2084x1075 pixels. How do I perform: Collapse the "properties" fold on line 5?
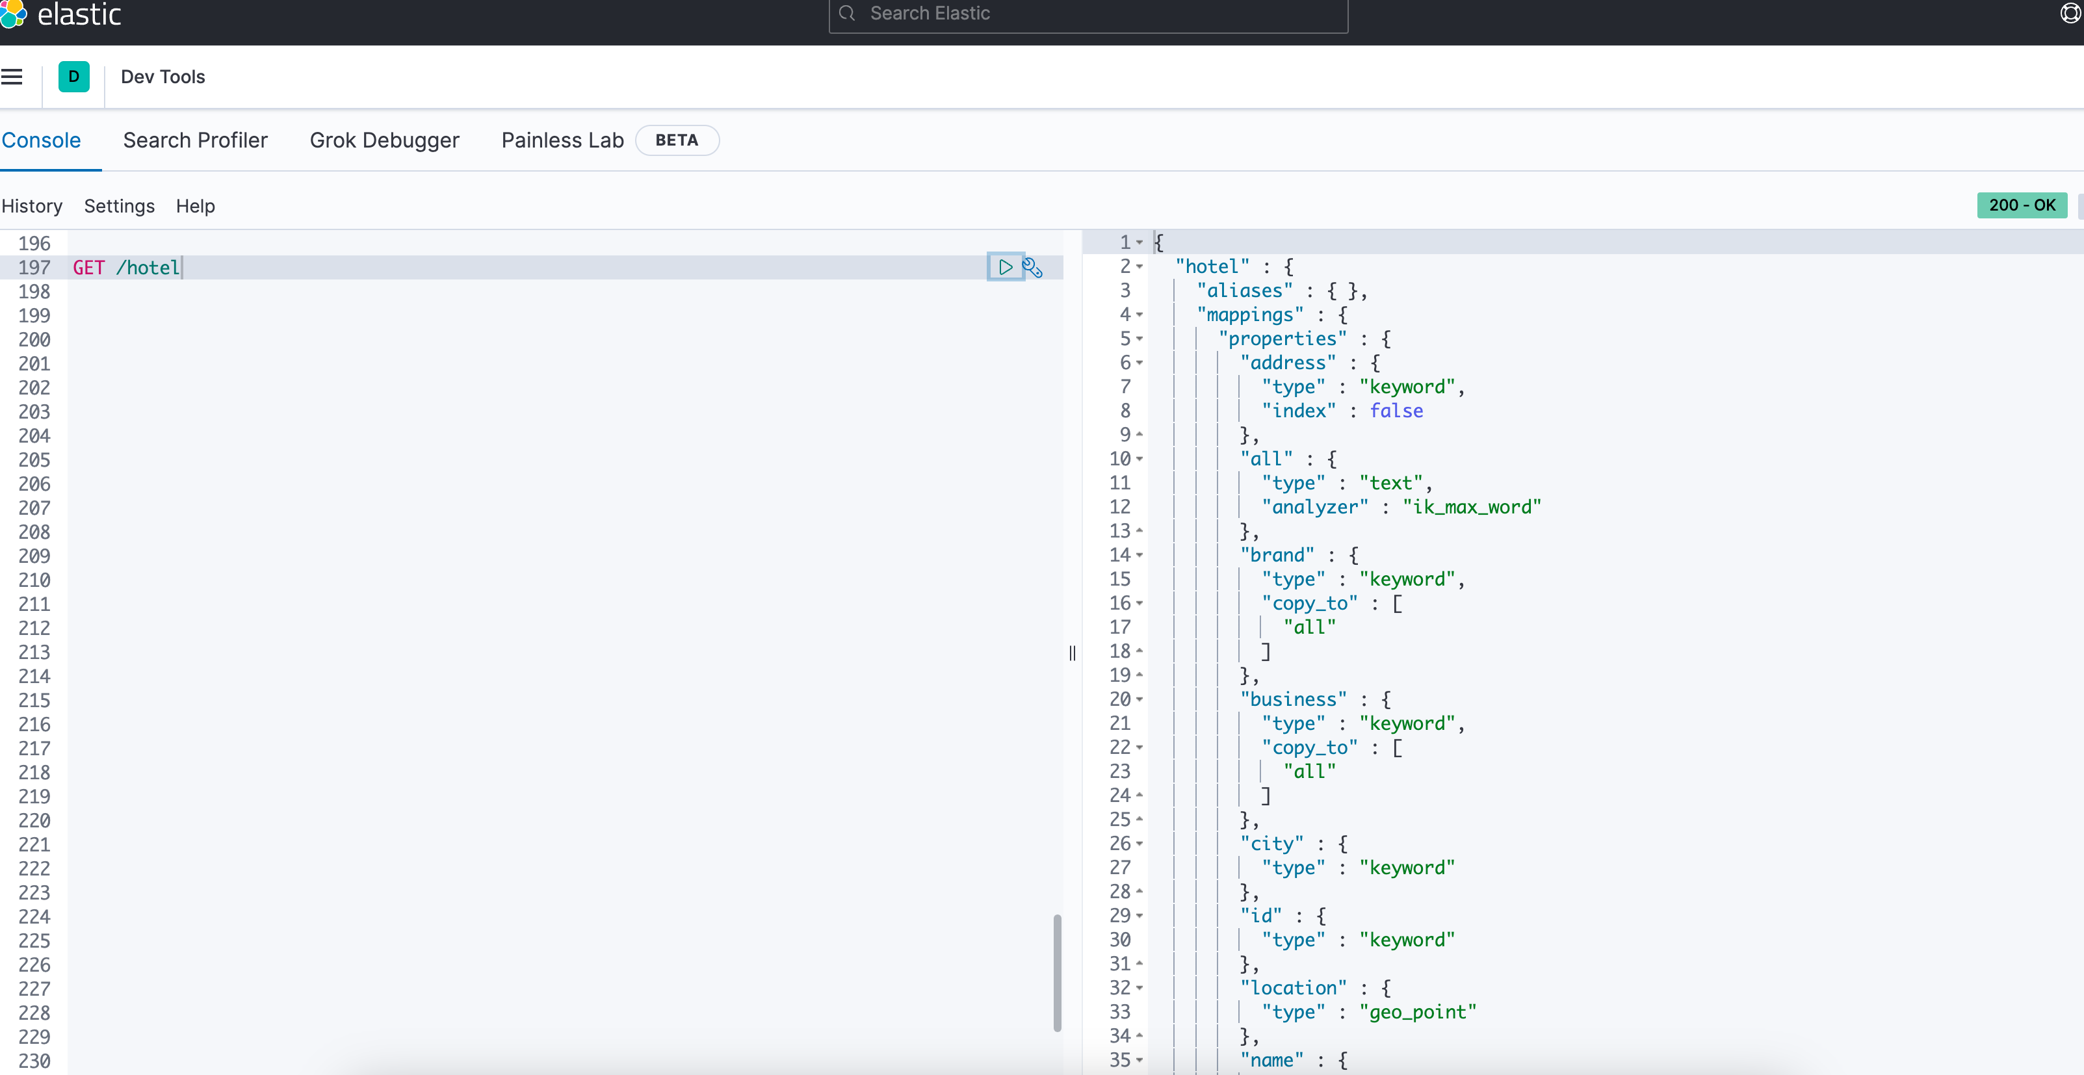pos(1139,339)
